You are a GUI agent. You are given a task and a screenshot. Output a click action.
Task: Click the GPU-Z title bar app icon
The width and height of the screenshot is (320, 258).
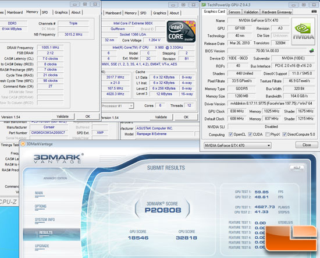(x=204, y=5)
